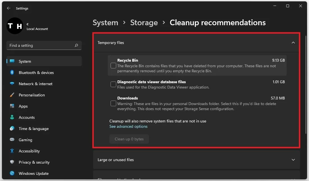309x181 pixels.
Task: Tick the Diagnostic data viewer checkbox
Action: [x=113, y=84]
